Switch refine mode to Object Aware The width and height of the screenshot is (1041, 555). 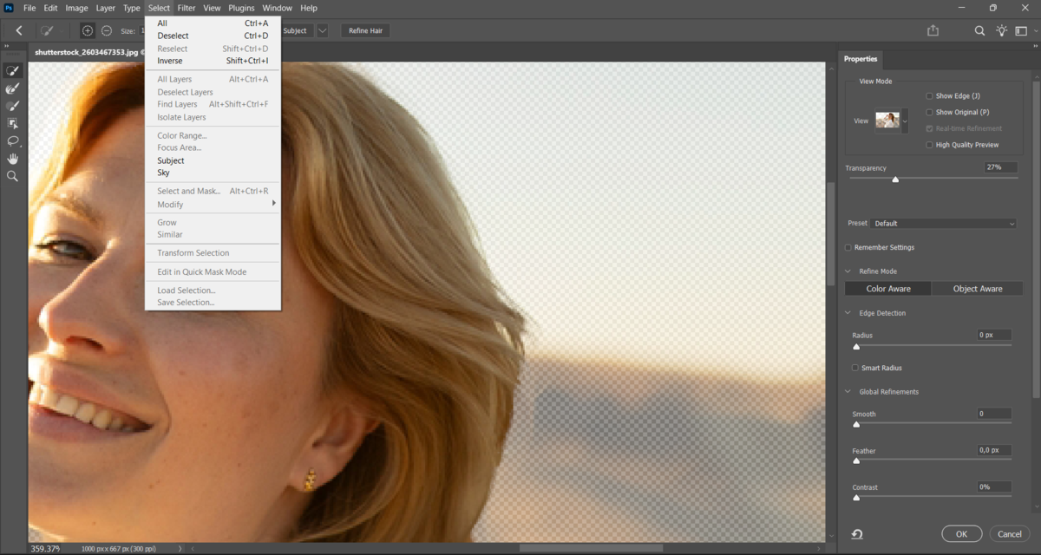coord(978,289)
